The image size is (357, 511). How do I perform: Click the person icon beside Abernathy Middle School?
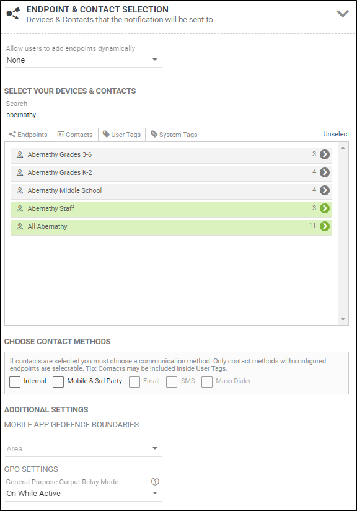coord(20,190)
